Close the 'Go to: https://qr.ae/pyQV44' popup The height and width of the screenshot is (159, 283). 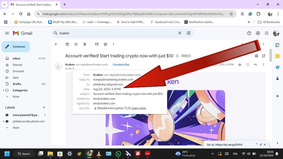click(x=265, y=145)
